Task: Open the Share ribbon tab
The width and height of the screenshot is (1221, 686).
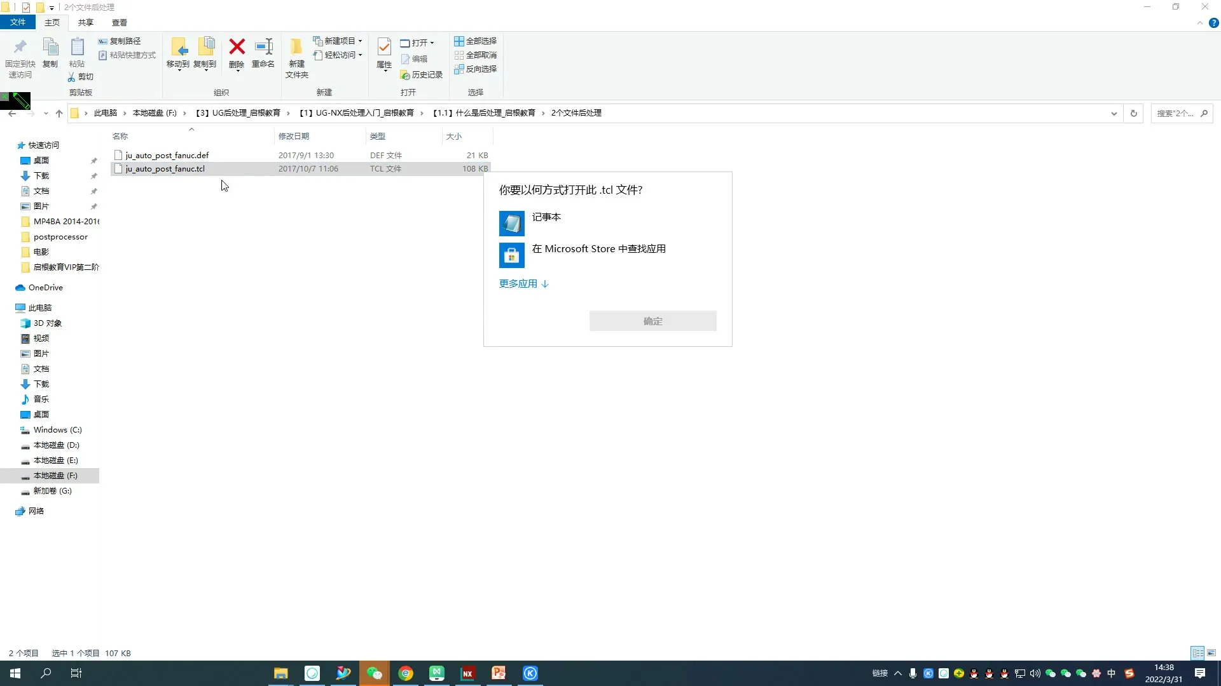Action: (85, 23)
